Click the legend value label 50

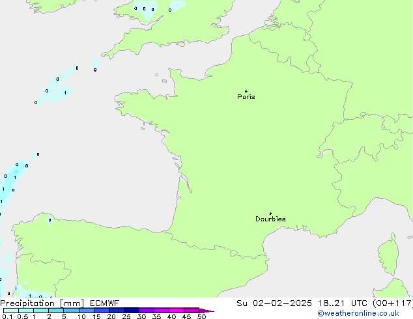pos(201,316)
